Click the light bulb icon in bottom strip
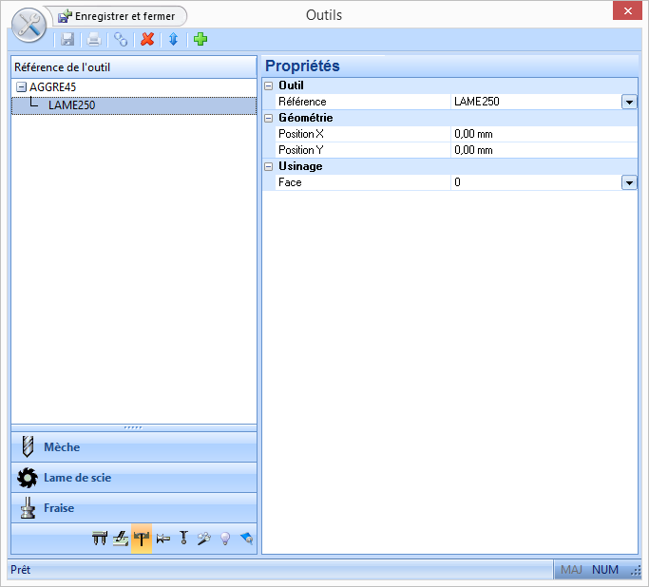The image size is (649, 587). point(225,539)
